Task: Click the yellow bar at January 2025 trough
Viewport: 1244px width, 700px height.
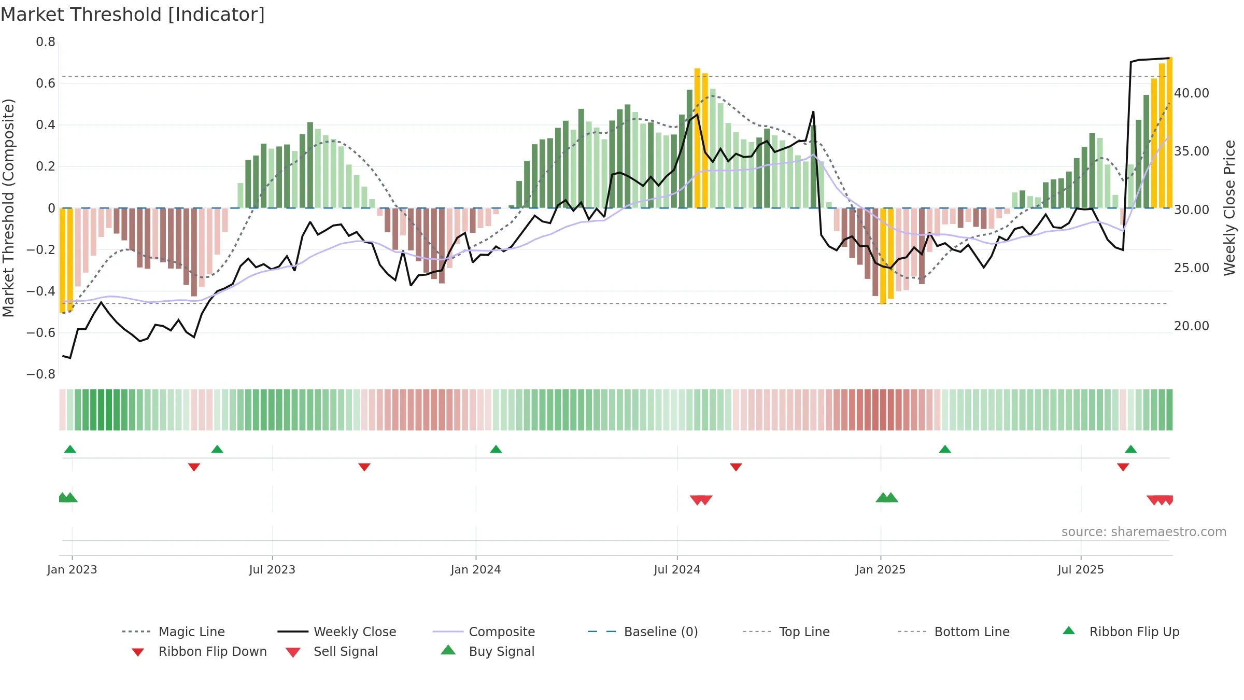Action: click(x=883, y=256)
